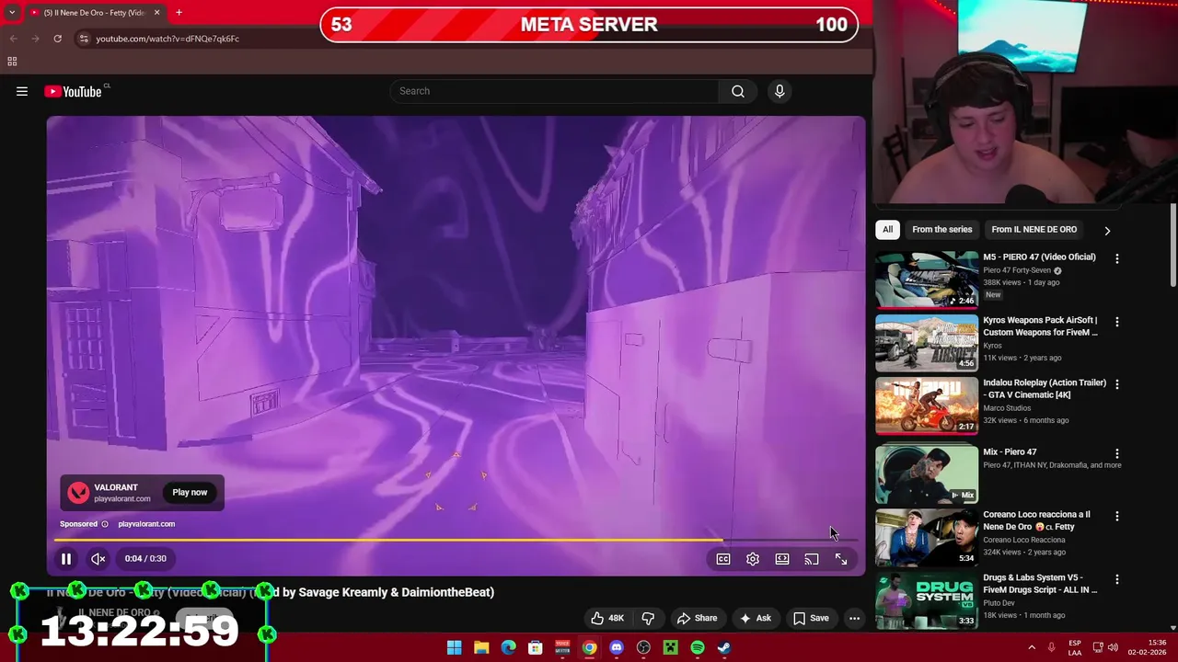The height and width of the screenshot is (662, 1178).
Task: Open options for Indalou Roleplay video
Action: click(1117, 384)
